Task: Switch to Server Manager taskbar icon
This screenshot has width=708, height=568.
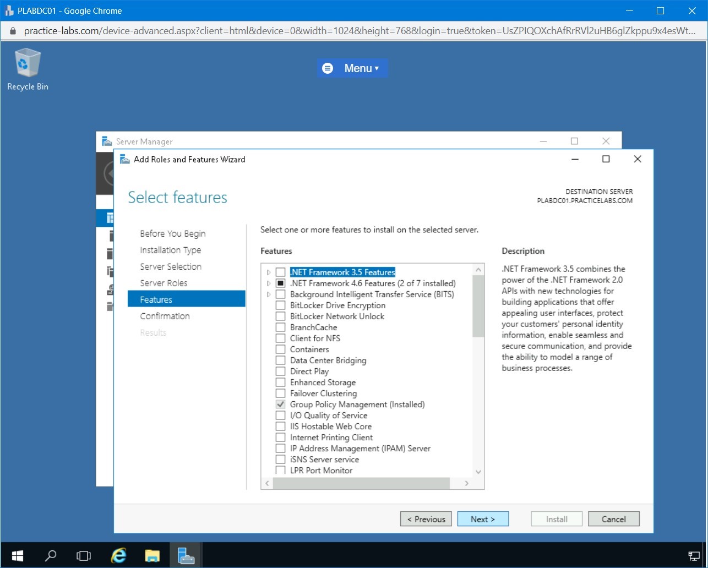Action: click(x=186, y=555)
